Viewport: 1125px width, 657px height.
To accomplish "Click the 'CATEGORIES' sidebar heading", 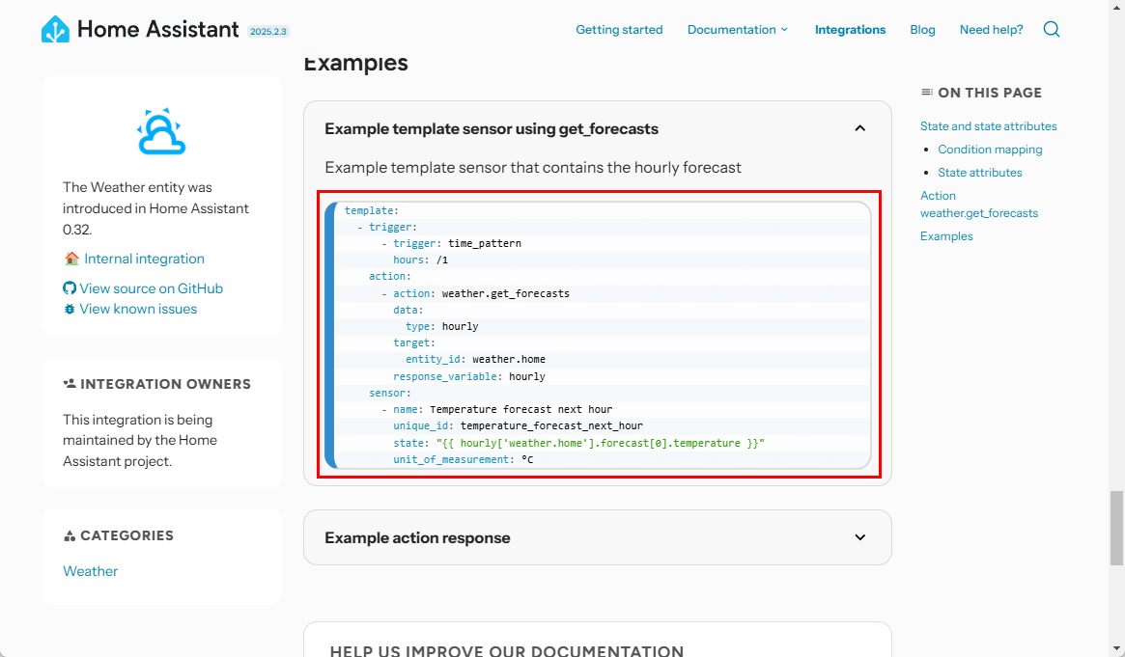I will coord(127,535).
